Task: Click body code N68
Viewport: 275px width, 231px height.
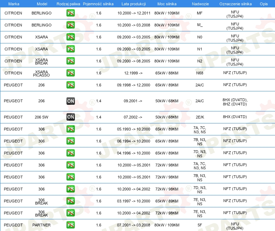Action: pyautogui.click(x=200, y=73)
